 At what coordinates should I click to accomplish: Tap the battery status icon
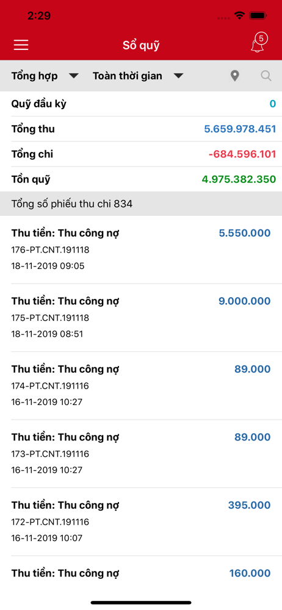tap(258, 16)
